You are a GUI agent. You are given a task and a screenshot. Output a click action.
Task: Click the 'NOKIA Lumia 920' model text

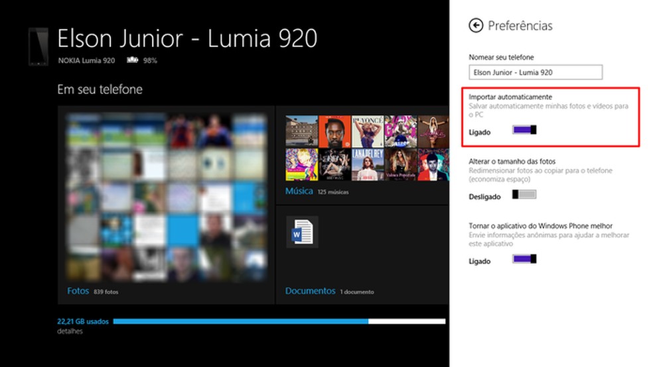point(87,60)
